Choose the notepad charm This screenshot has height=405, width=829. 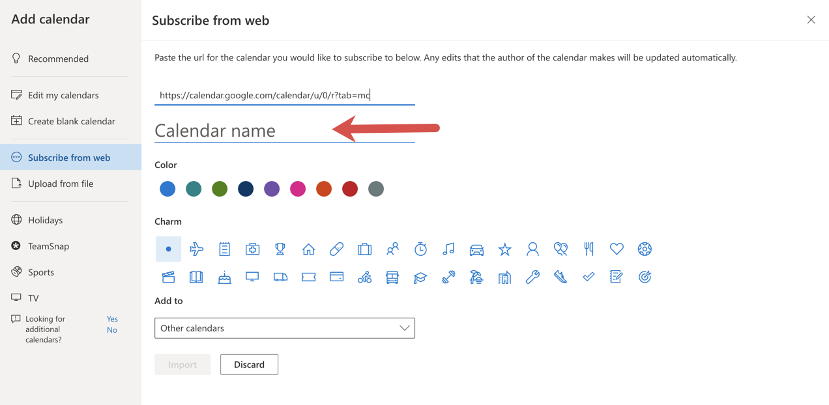[x=224, y=249]
